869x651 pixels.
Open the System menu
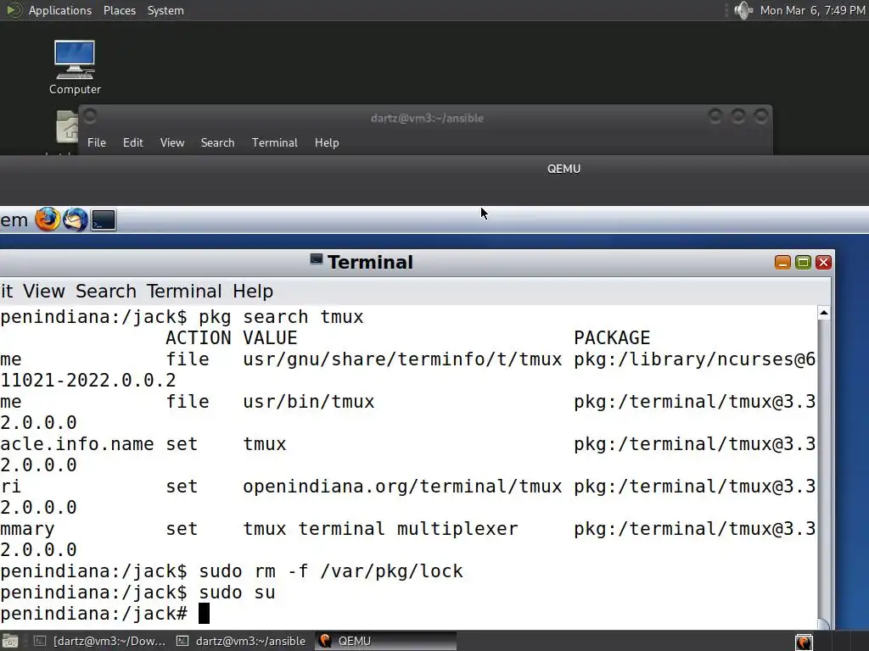point(165,10)
